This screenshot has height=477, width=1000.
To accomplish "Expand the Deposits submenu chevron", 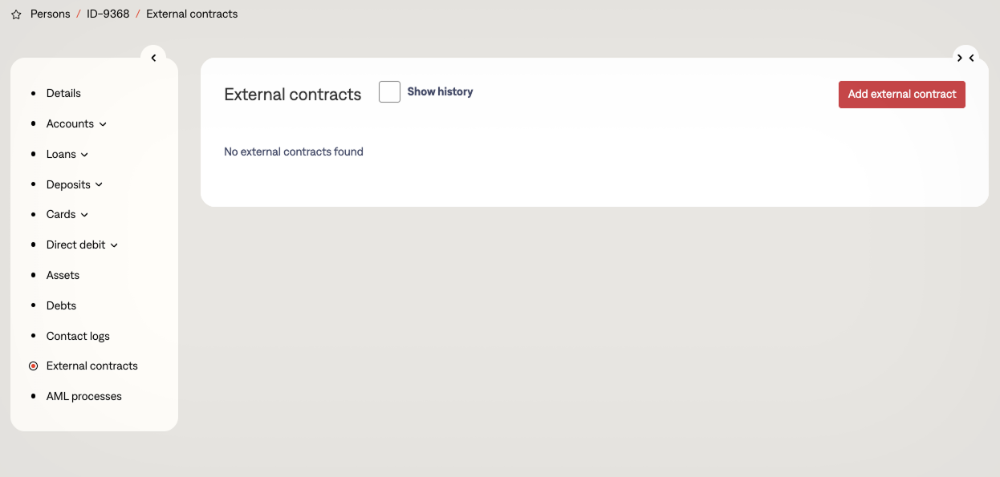I will 100,184.
